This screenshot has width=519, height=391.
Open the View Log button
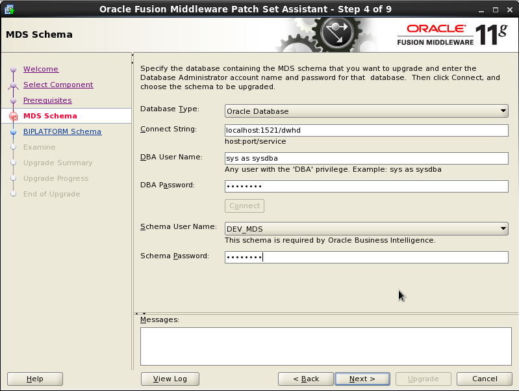pyautogui.click(x=170, y=379)
